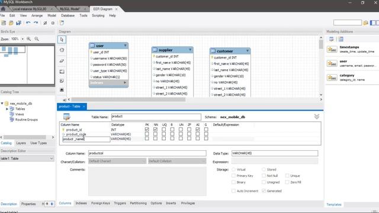Select the new layer tool
Viewport: 379px width, 213px height.
point(62,72)
